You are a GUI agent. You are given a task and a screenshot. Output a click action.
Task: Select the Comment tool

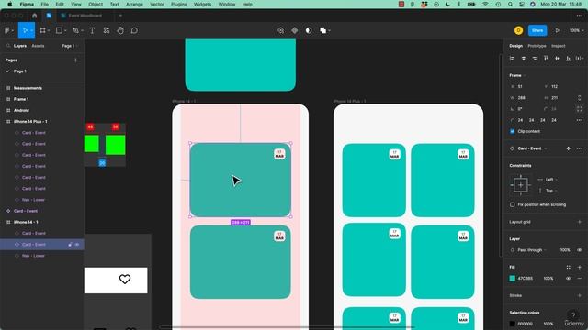point(134,30)
